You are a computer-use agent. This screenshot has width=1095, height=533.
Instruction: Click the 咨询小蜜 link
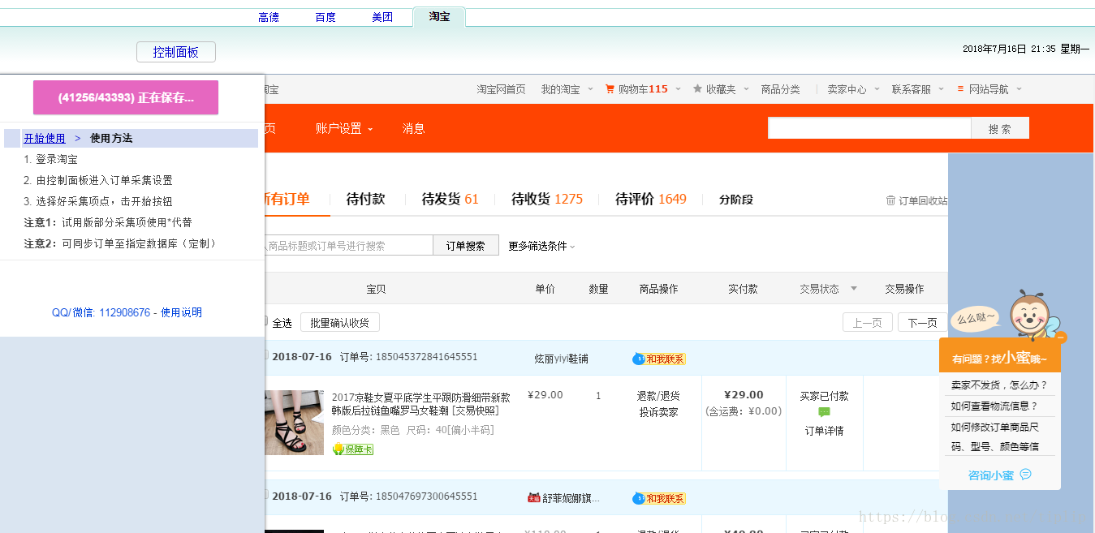pyautogui.click(x=991, y=475)
